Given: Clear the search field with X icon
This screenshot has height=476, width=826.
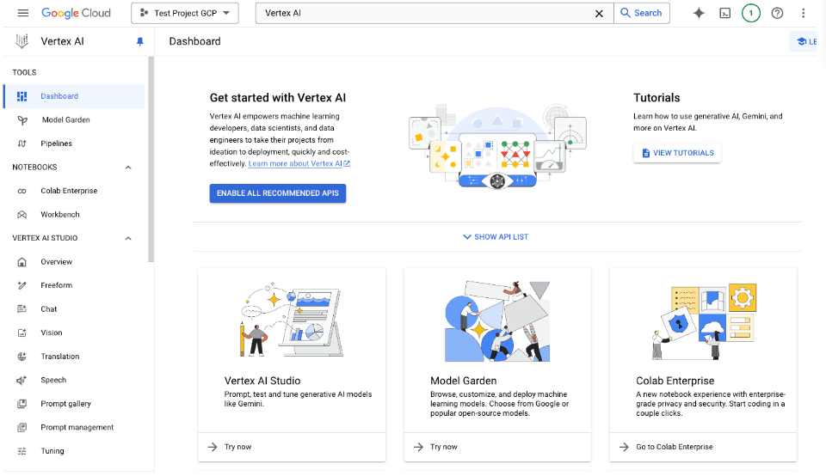Looking at the screenshot, I should pyautogui.click(x=600, y=13).
